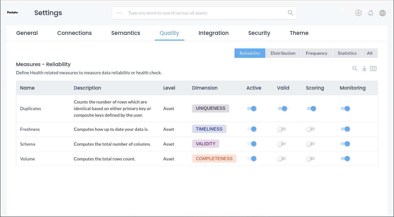Switch to the Connections tab
The image size is (394, 217).
point(74,33)
